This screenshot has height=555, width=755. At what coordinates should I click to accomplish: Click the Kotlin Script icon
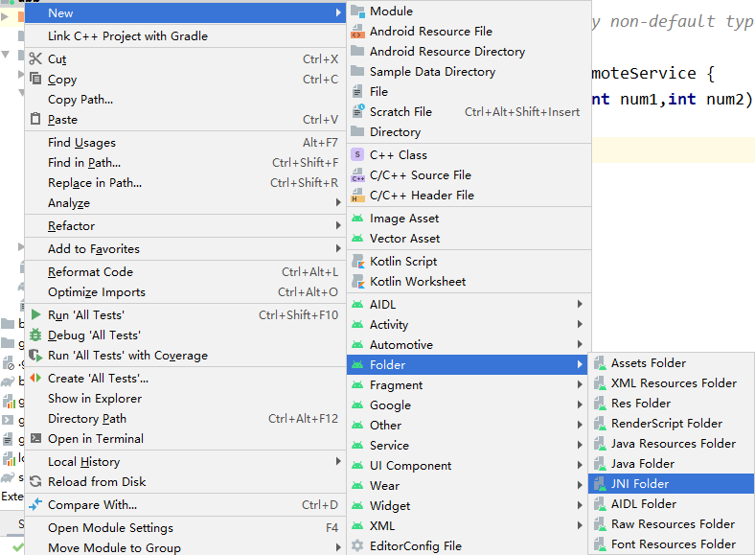(357, 261)
